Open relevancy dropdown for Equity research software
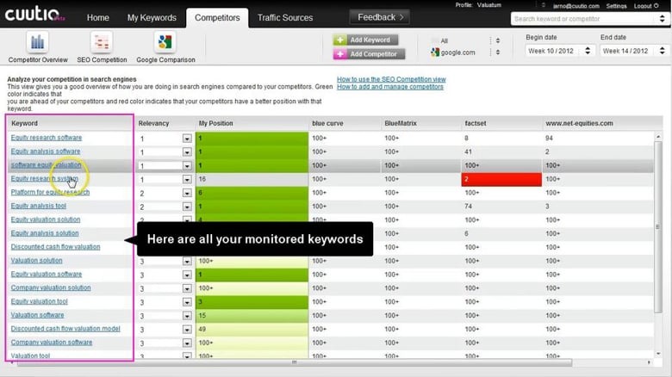The width and height of the screenshot is (672, 377). tap(187, 138)
